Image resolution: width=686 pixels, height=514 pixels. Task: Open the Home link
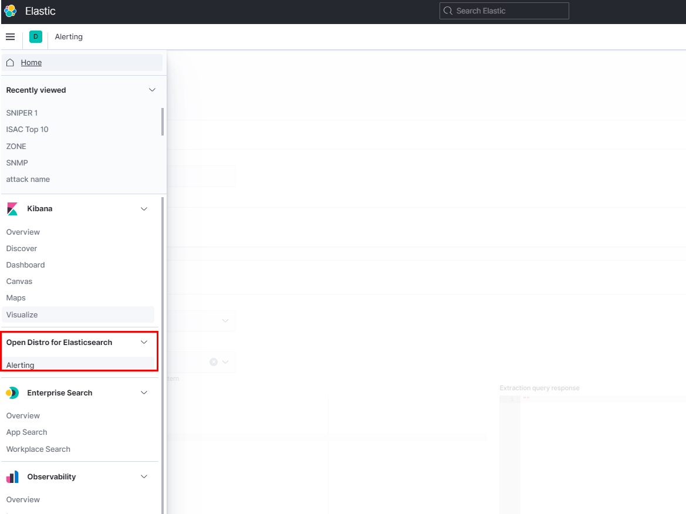(x=32, y=63)
